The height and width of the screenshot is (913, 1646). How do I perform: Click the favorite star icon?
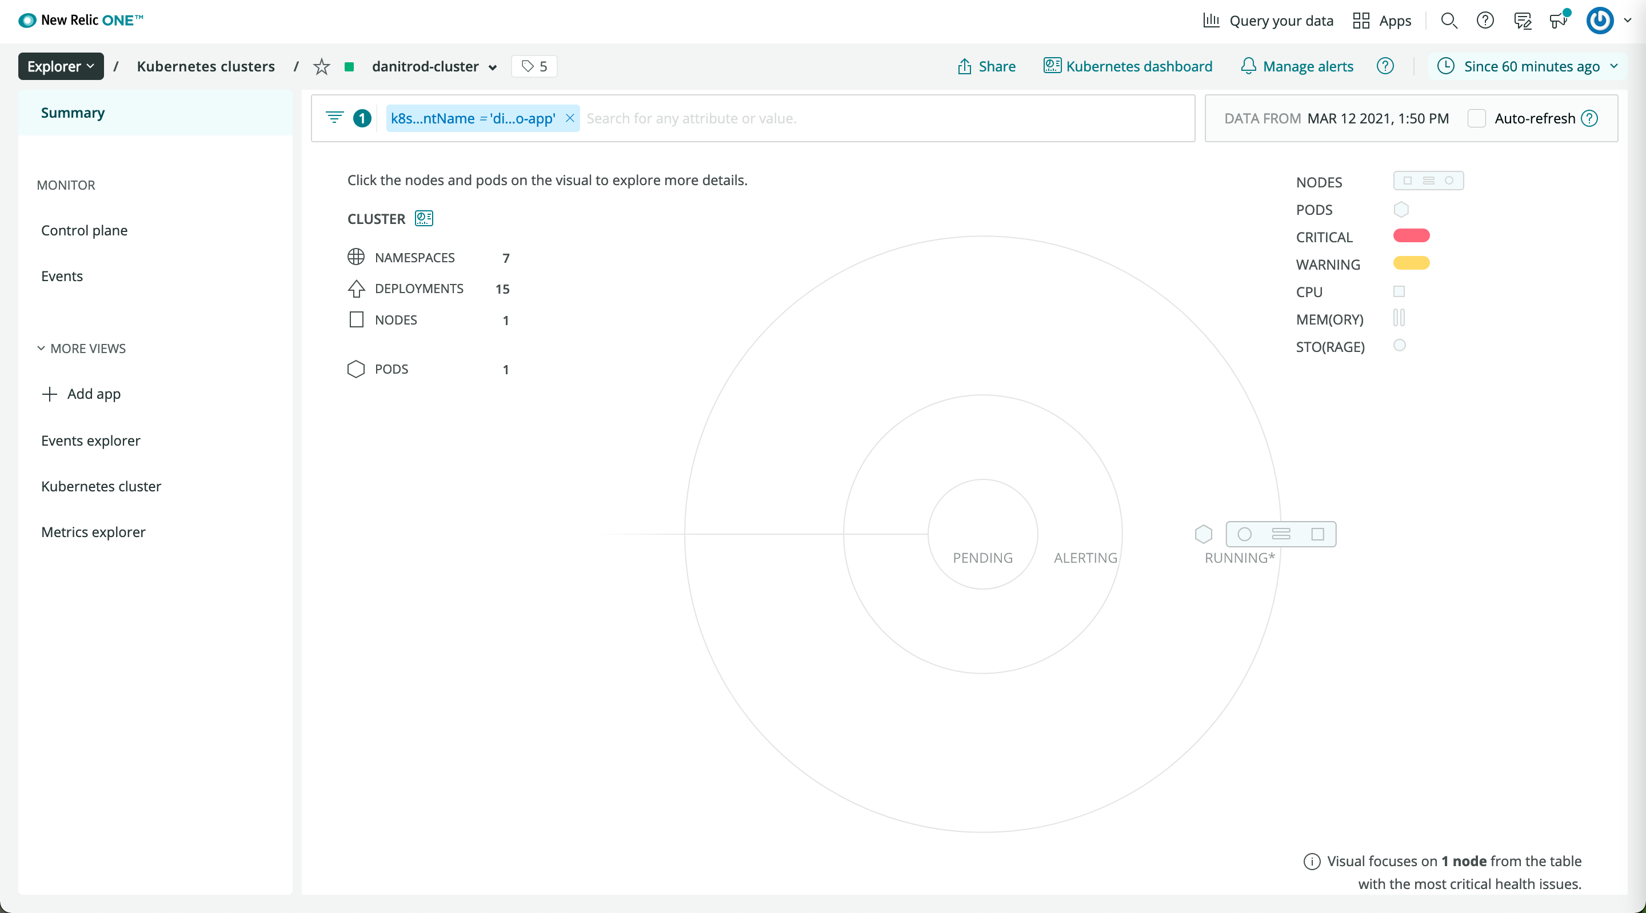pyautogui.click(x=321, y=66)
